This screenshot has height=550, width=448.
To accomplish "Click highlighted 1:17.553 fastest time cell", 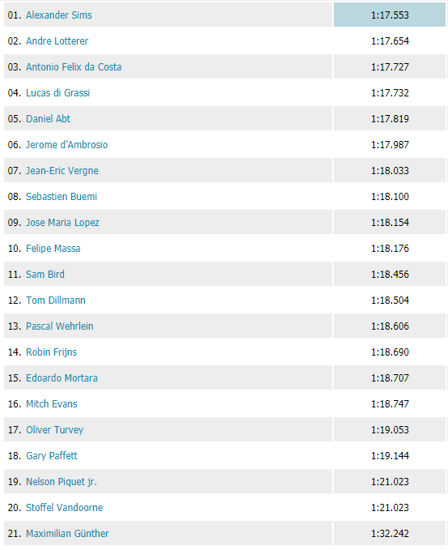I will click(x=390, y=15).
